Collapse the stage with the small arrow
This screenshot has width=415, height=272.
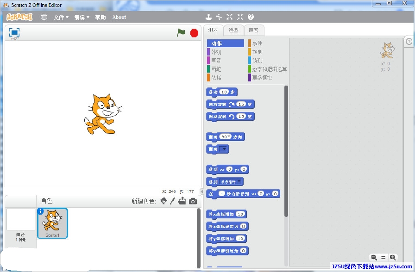[x=201, y=192]
